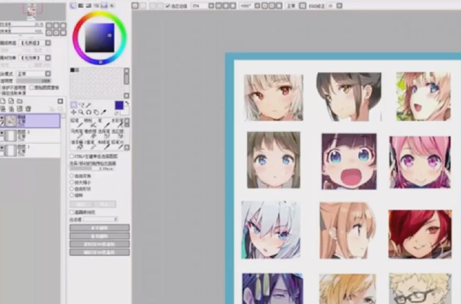Hide the selected top layer eye icon
Screen dimensions: 461x304
[x=2, y=118]
